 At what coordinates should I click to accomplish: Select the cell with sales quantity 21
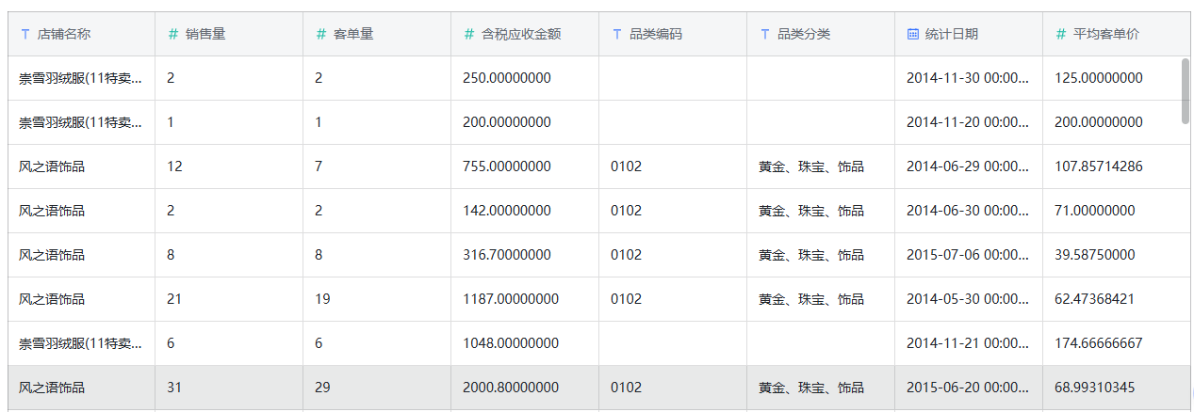[x=229, y=299]
